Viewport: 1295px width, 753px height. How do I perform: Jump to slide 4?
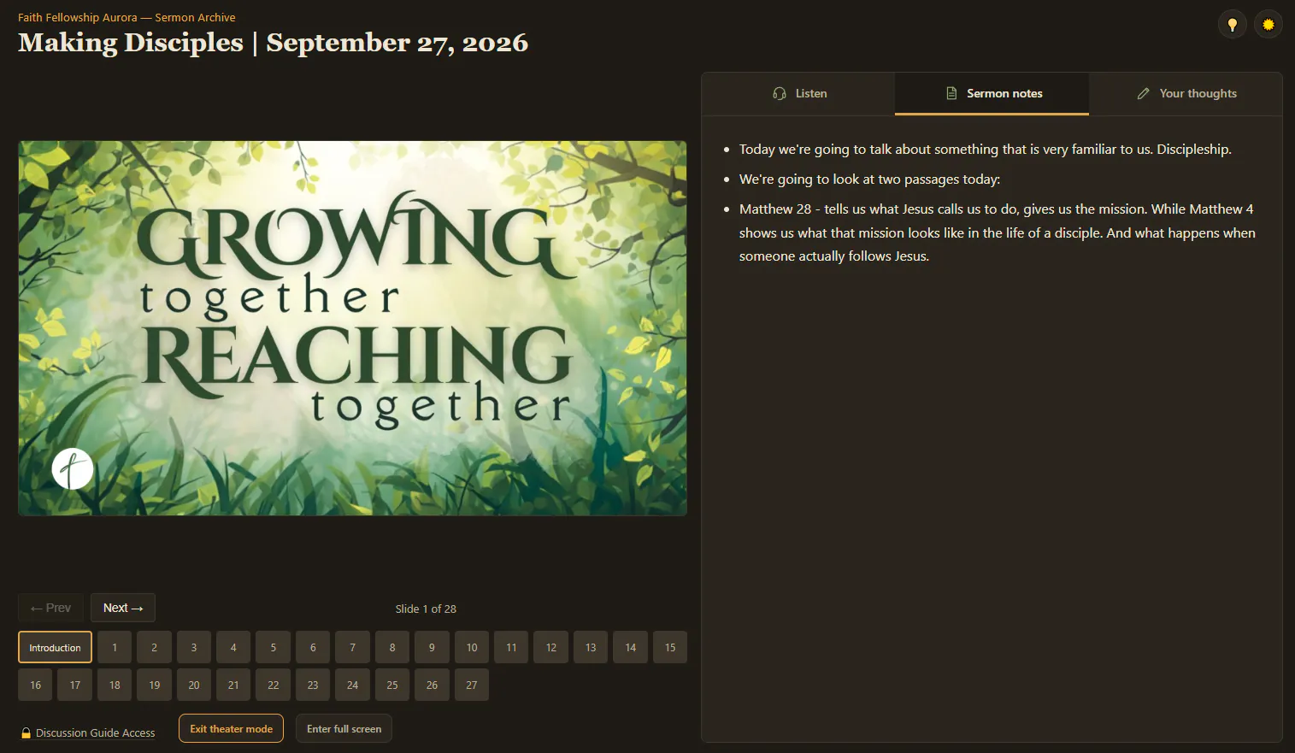[233, 647]
